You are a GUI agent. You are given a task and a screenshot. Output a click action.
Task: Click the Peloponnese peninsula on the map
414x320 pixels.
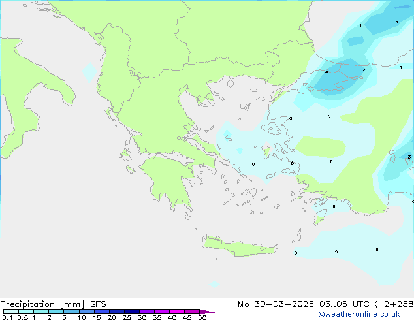[172, 182]
